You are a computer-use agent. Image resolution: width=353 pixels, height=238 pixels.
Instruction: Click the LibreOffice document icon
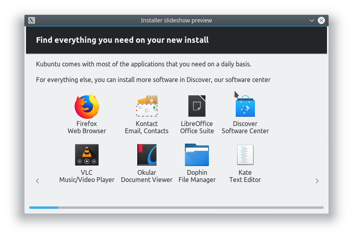(x=197, y=106)
